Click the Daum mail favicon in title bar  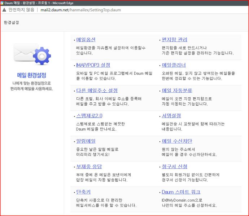[x=2, y=3]
